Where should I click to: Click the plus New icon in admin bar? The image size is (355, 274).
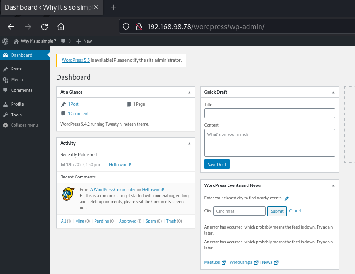79,41
